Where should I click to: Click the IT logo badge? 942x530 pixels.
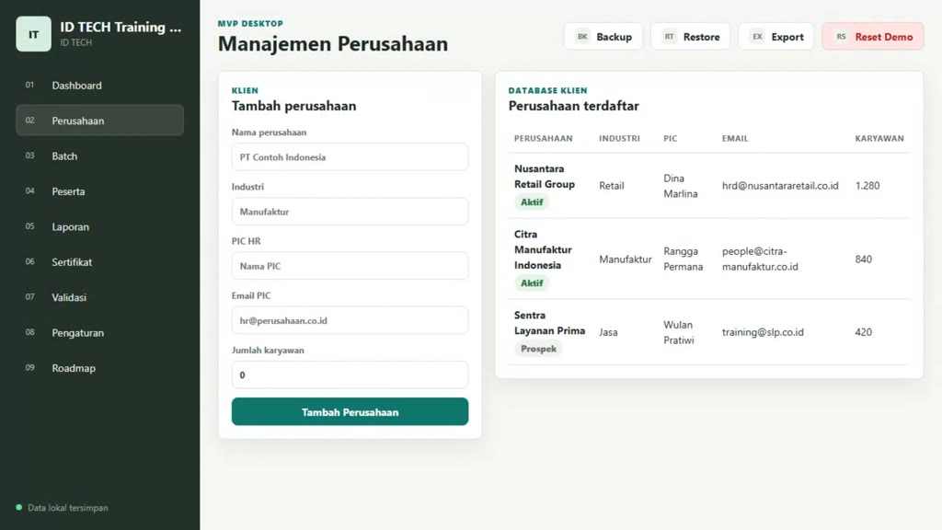34,34
